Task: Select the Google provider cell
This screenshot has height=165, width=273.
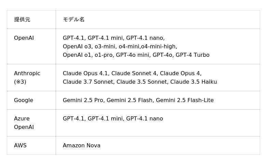Action: (x=24, y=100)
